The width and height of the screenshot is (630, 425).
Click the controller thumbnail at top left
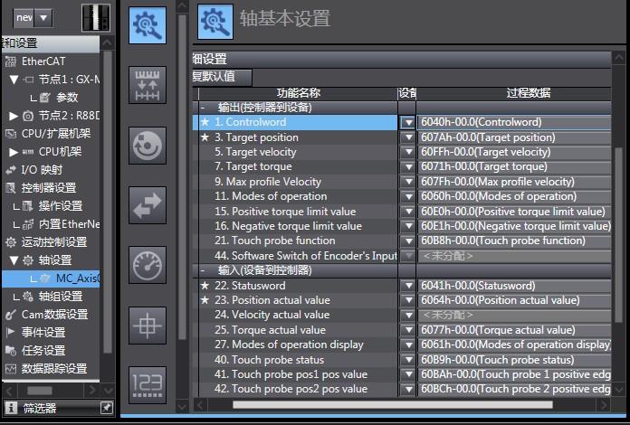click(96, 18)
